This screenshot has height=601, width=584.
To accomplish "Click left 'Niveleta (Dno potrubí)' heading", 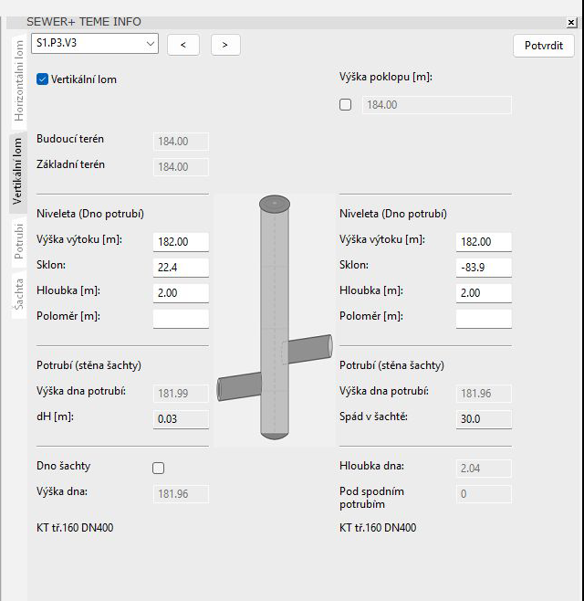I will [x=90, y=214].
